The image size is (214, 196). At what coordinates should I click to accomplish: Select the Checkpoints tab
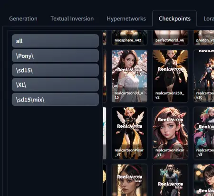click(x=175, y=19)
